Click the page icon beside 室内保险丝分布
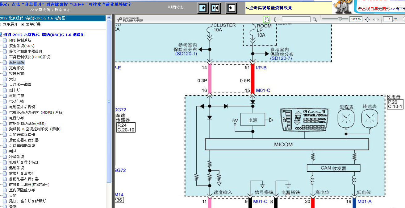The image size is (405, 208). 5,190
